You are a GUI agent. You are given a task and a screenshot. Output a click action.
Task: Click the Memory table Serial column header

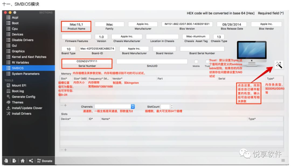click(241, 78)
